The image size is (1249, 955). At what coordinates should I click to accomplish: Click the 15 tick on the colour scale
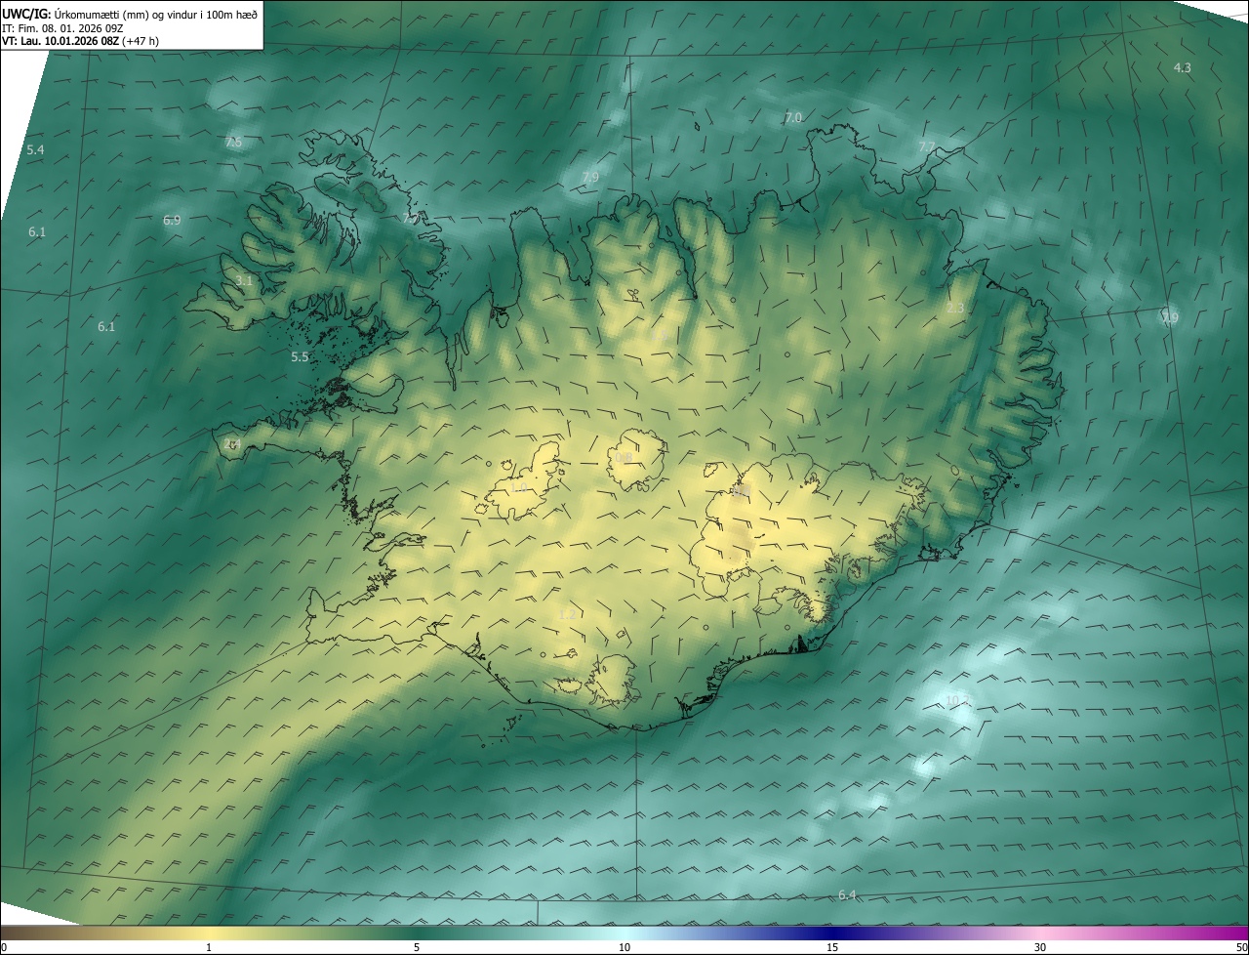832,947
